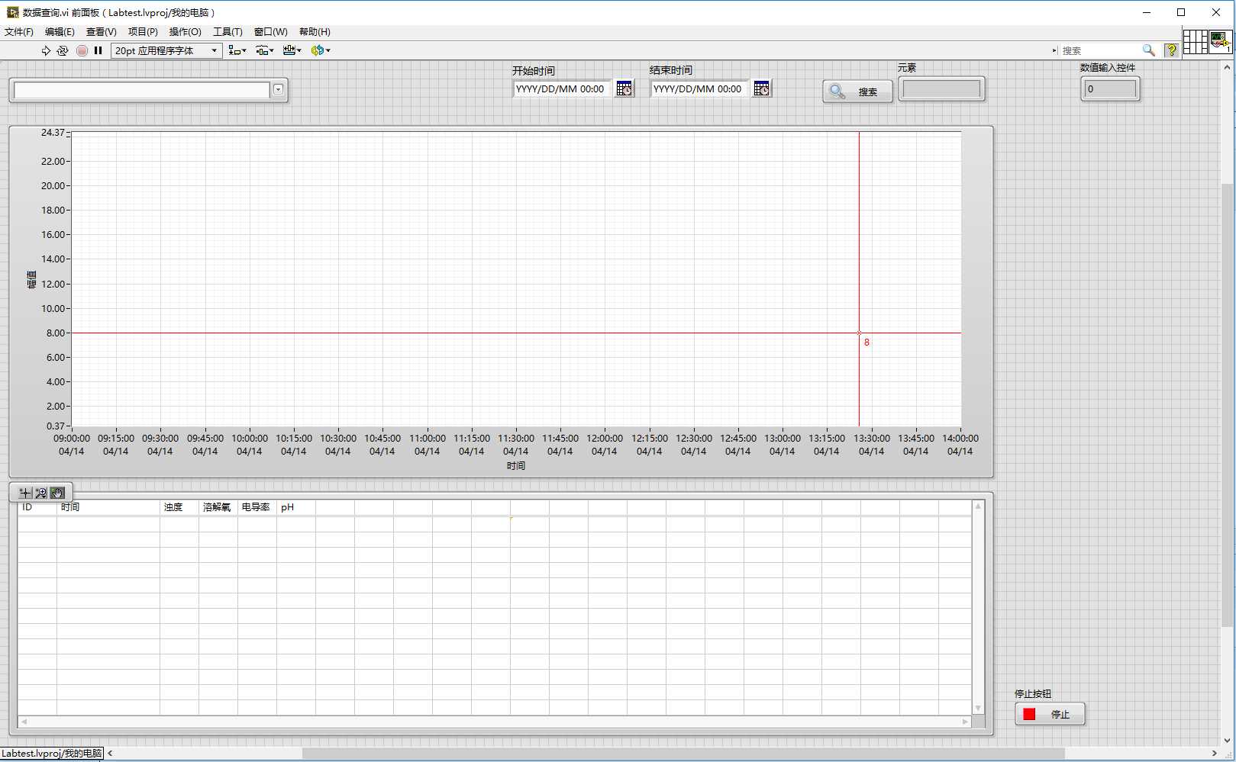Viewport: 1236px width, 762px height.
Task: Click the 09:00:00 X-axis start label
Action: pyautogui.click(x=72, y=439)
